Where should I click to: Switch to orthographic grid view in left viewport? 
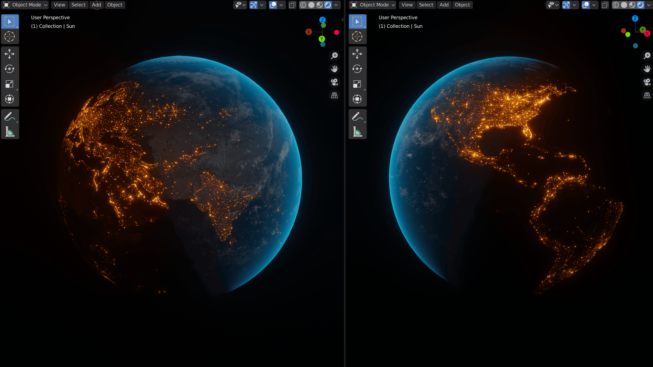pyautogui.click(x=334, y=95)
